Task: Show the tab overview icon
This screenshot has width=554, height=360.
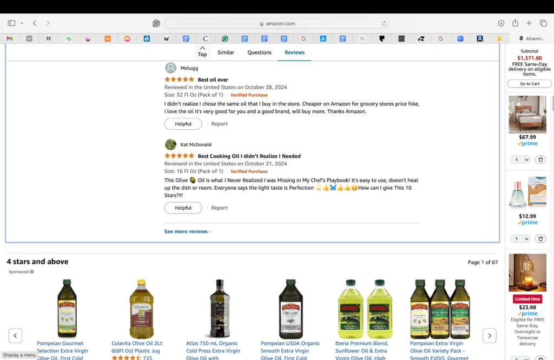Action: (543, 23)
